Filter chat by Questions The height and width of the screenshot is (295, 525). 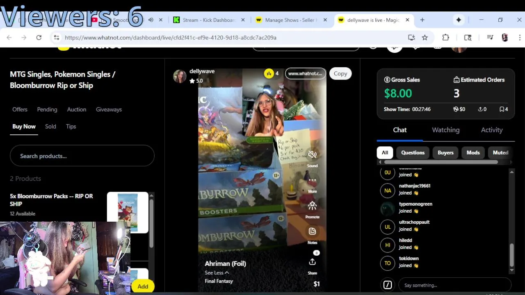coord(413,152)
